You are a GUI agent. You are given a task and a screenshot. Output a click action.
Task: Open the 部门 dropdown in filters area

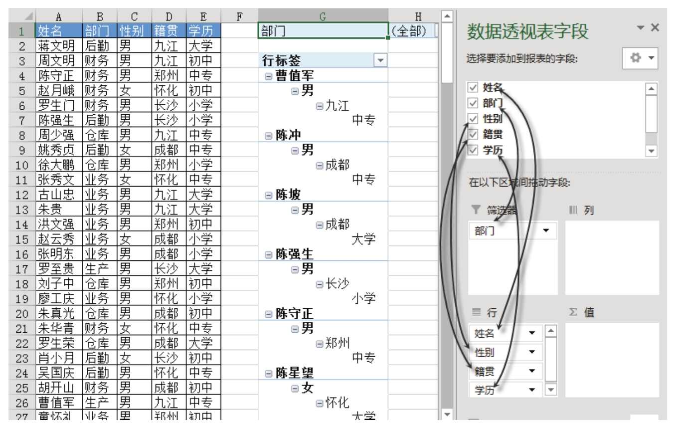click(548, 230)
